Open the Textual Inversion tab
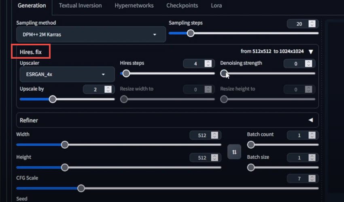Viewport: 344px width, 202px height. click(80, 6)
